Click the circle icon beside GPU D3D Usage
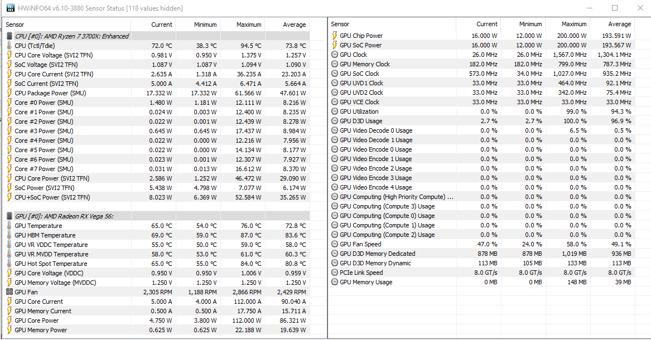The width and height of the screenshot is (651, 340). (x=335, y=121)
